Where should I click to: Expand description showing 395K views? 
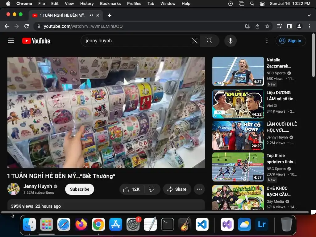106,205
